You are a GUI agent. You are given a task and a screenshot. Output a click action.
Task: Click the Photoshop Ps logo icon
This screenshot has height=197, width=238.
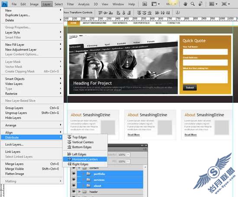[4, 4]
